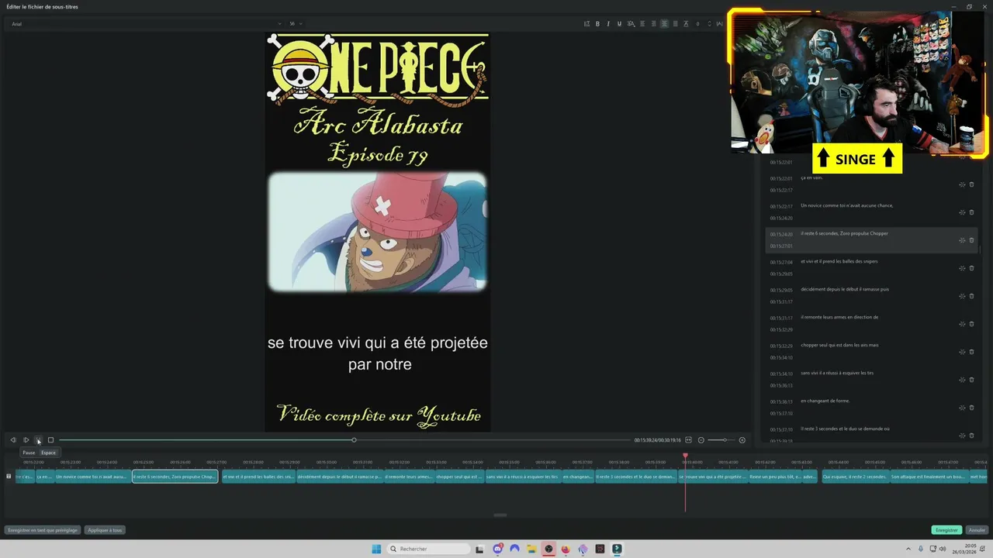Delete subtitle 'il reste 6 secondes, Zoro propulse Chopper'
The height and width of the screenshot is (558, 993).
[x=971, y=240]
